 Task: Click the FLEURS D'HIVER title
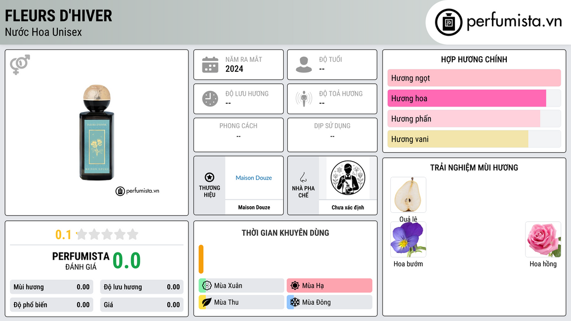[58, 16]
